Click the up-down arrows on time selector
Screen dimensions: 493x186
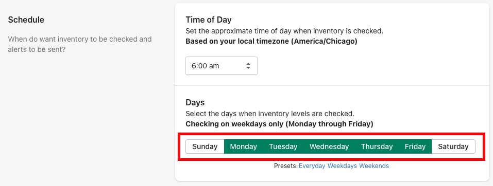[x=248, y=66]
